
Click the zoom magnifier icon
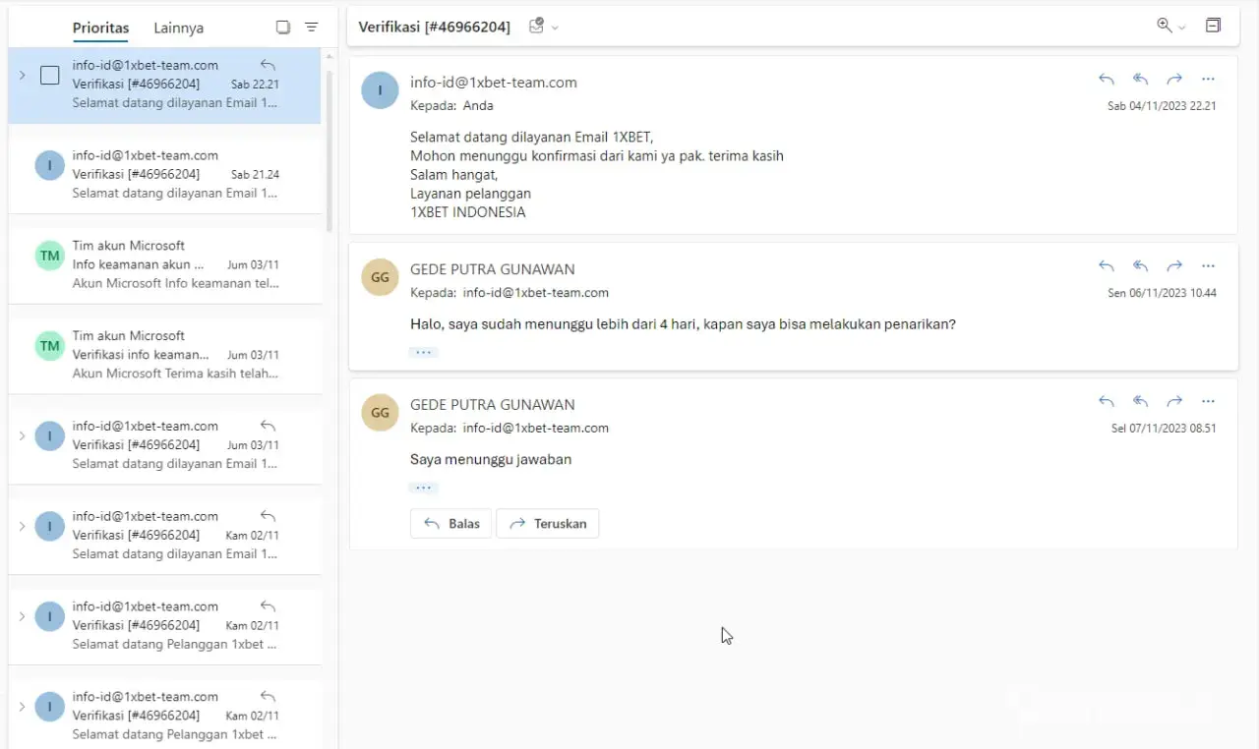[x=1165, y=27]
